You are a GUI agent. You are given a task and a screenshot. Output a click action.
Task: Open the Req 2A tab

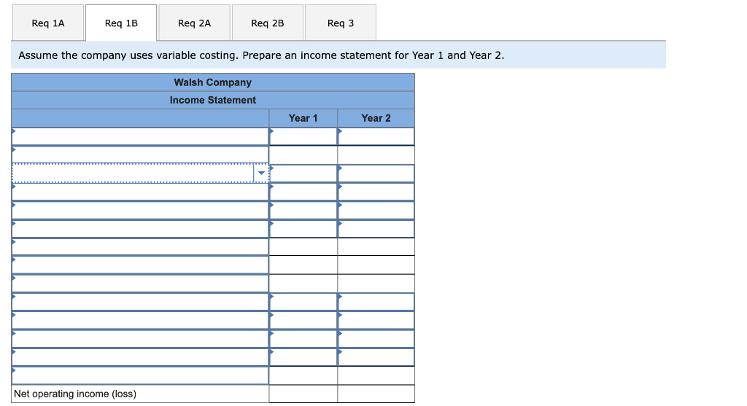tap(194, 23)
